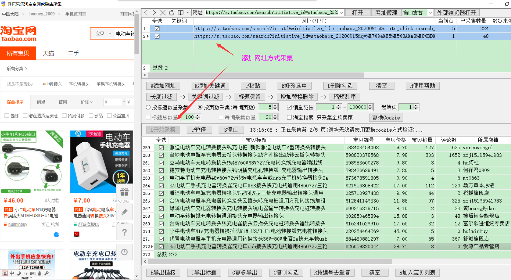Screen dimensions: 511x280
Task: Click the question mark help icon
Action: tap(124, 232)
